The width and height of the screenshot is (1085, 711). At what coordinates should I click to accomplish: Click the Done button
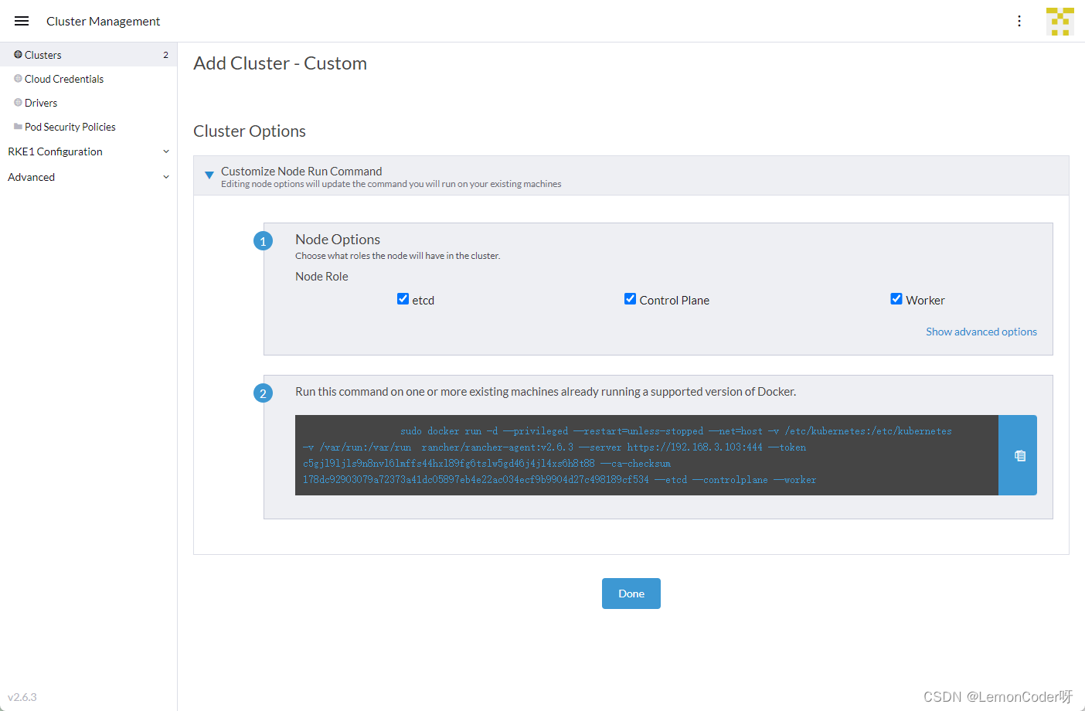[x=631, y=594]
